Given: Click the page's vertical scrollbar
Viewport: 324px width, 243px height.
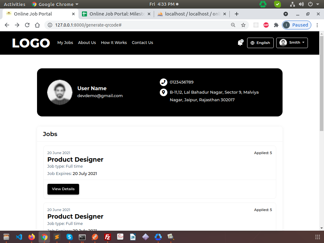Looking at the screenshot, I should (x=321, y=84).
